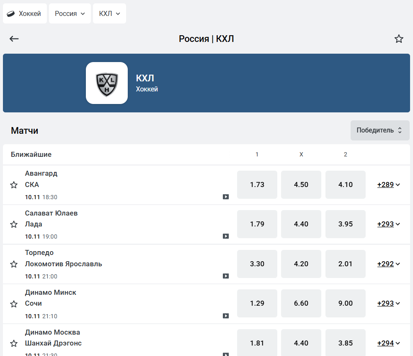The image size is (413, 356).
Task: Toggle favorite star for Салават Юлаев – Лада
Action: point(14,224)
